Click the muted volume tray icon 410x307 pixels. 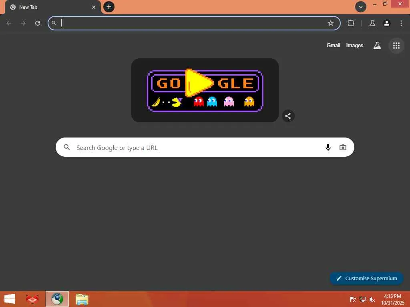pyautogui.click(x=372, y=299)
